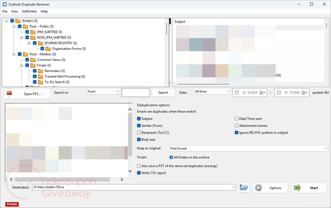Uncheck the IPM_SUBTREE folder checkbox
The image size is (331, 208).
point(27,32)
